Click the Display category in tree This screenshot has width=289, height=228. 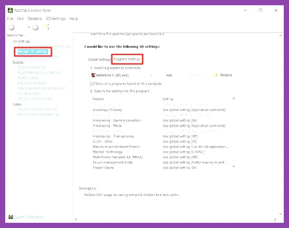pos(18,62)
